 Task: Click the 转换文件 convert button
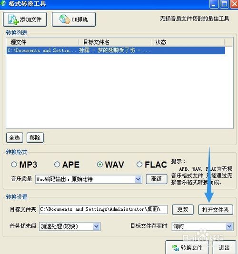point(187,247)
